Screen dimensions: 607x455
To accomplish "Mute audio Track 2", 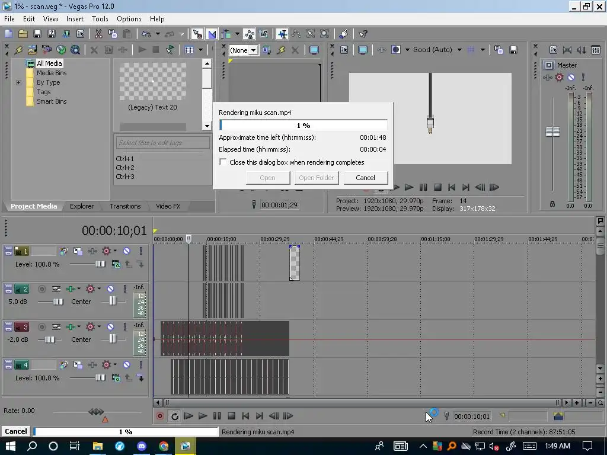I will [110, 289].
